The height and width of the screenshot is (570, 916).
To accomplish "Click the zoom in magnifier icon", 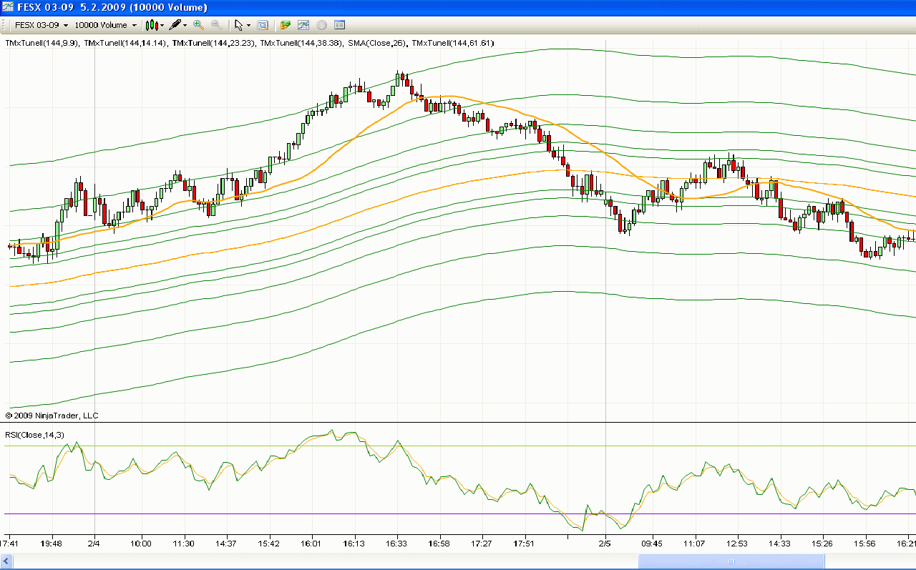I will (199, 25).
